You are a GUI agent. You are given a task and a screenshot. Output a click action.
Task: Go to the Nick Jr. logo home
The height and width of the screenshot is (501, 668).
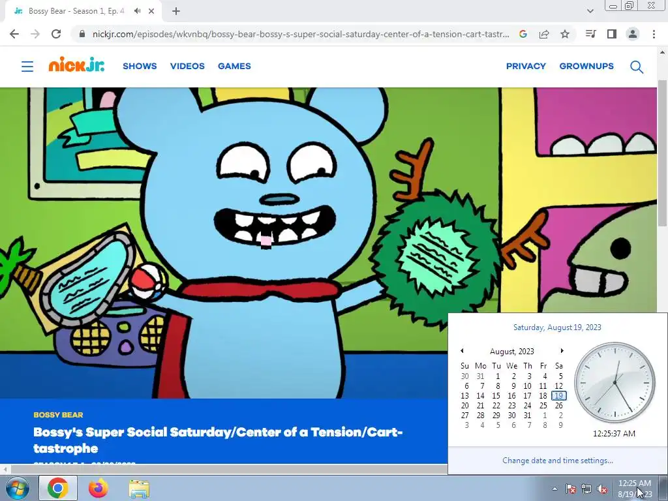(76, 65)
